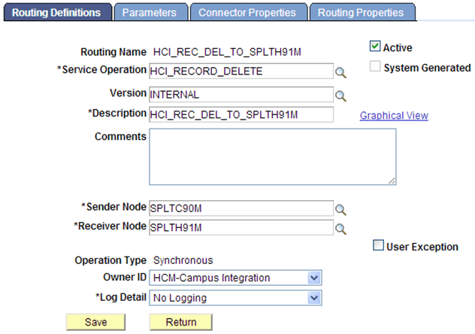Image resolution: width=475 pixels, height=334 pixels.
Task: Expand the Owner ID dropdown
Action: click(x=314, y=278)
